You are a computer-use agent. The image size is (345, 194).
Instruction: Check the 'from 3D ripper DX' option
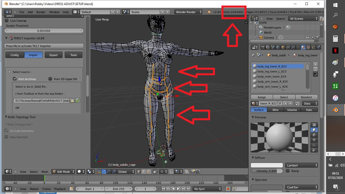50,79
